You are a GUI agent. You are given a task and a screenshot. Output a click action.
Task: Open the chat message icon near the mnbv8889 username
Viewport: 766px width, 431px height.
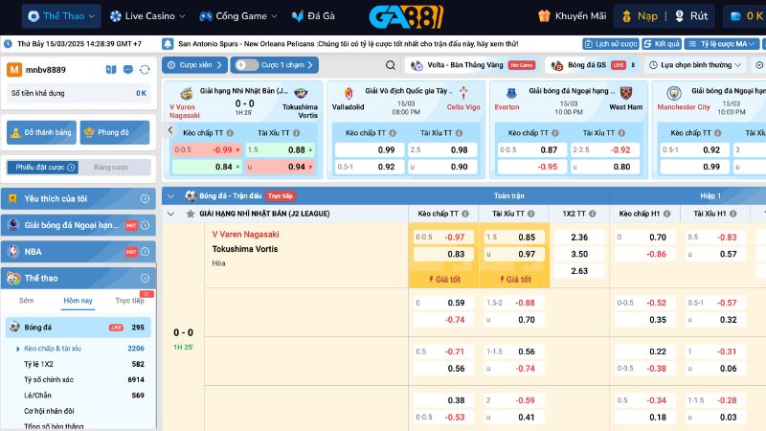[128, 70]
